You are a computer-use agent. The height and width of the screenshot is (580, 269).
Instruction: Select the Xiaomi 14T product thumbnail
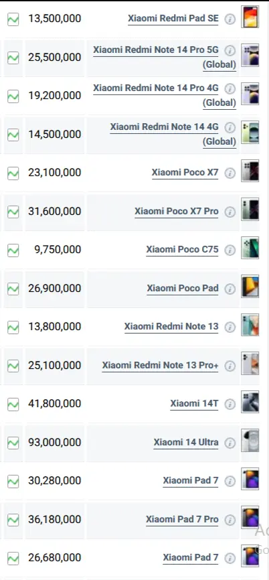tap(250, 402)
